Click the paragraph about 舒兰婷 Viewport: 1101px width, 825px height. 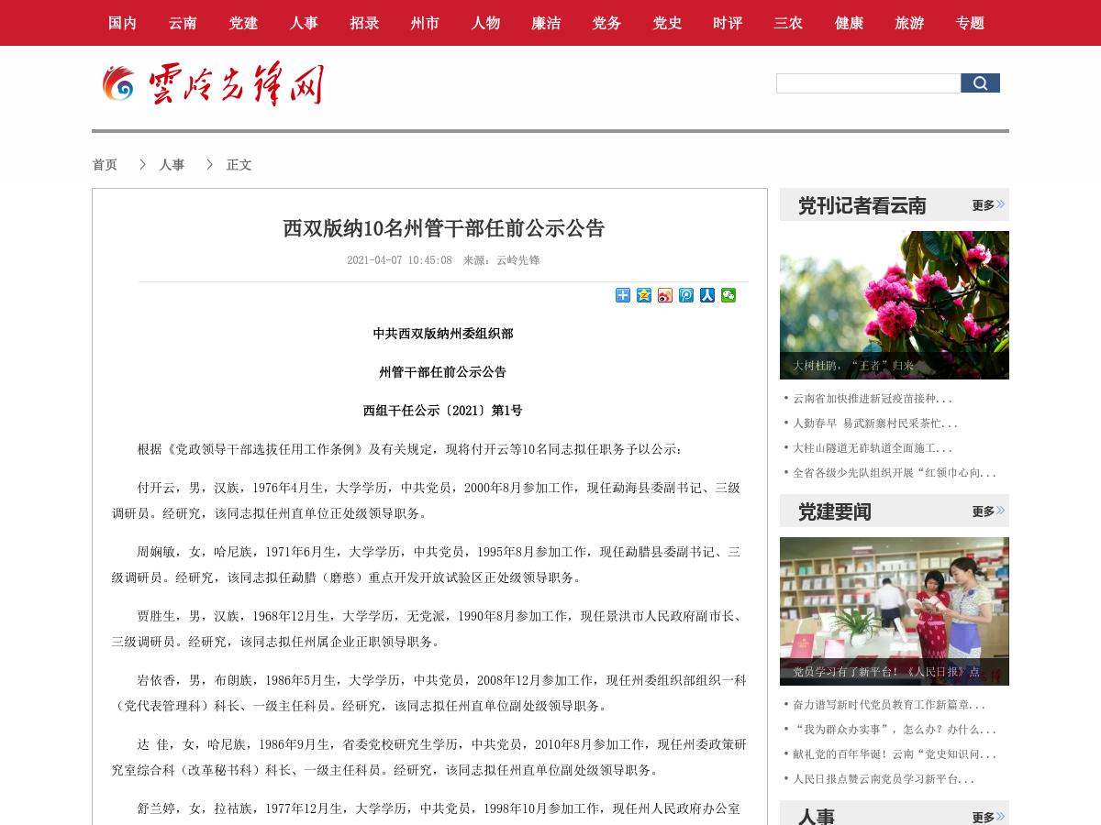pos(439,808)
